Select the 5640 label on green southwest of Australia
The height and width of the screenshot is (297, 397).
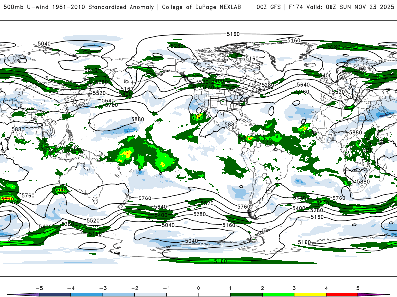60,190
